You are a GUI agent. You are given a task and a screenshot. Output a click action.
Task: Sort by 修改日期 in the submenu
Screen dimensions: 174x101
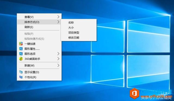[79, 38]
